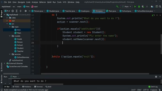The width and height of the screenshot is (162, 91).
Task: Collapse the mySchool root folder
Action: click(x=5, y=15)
